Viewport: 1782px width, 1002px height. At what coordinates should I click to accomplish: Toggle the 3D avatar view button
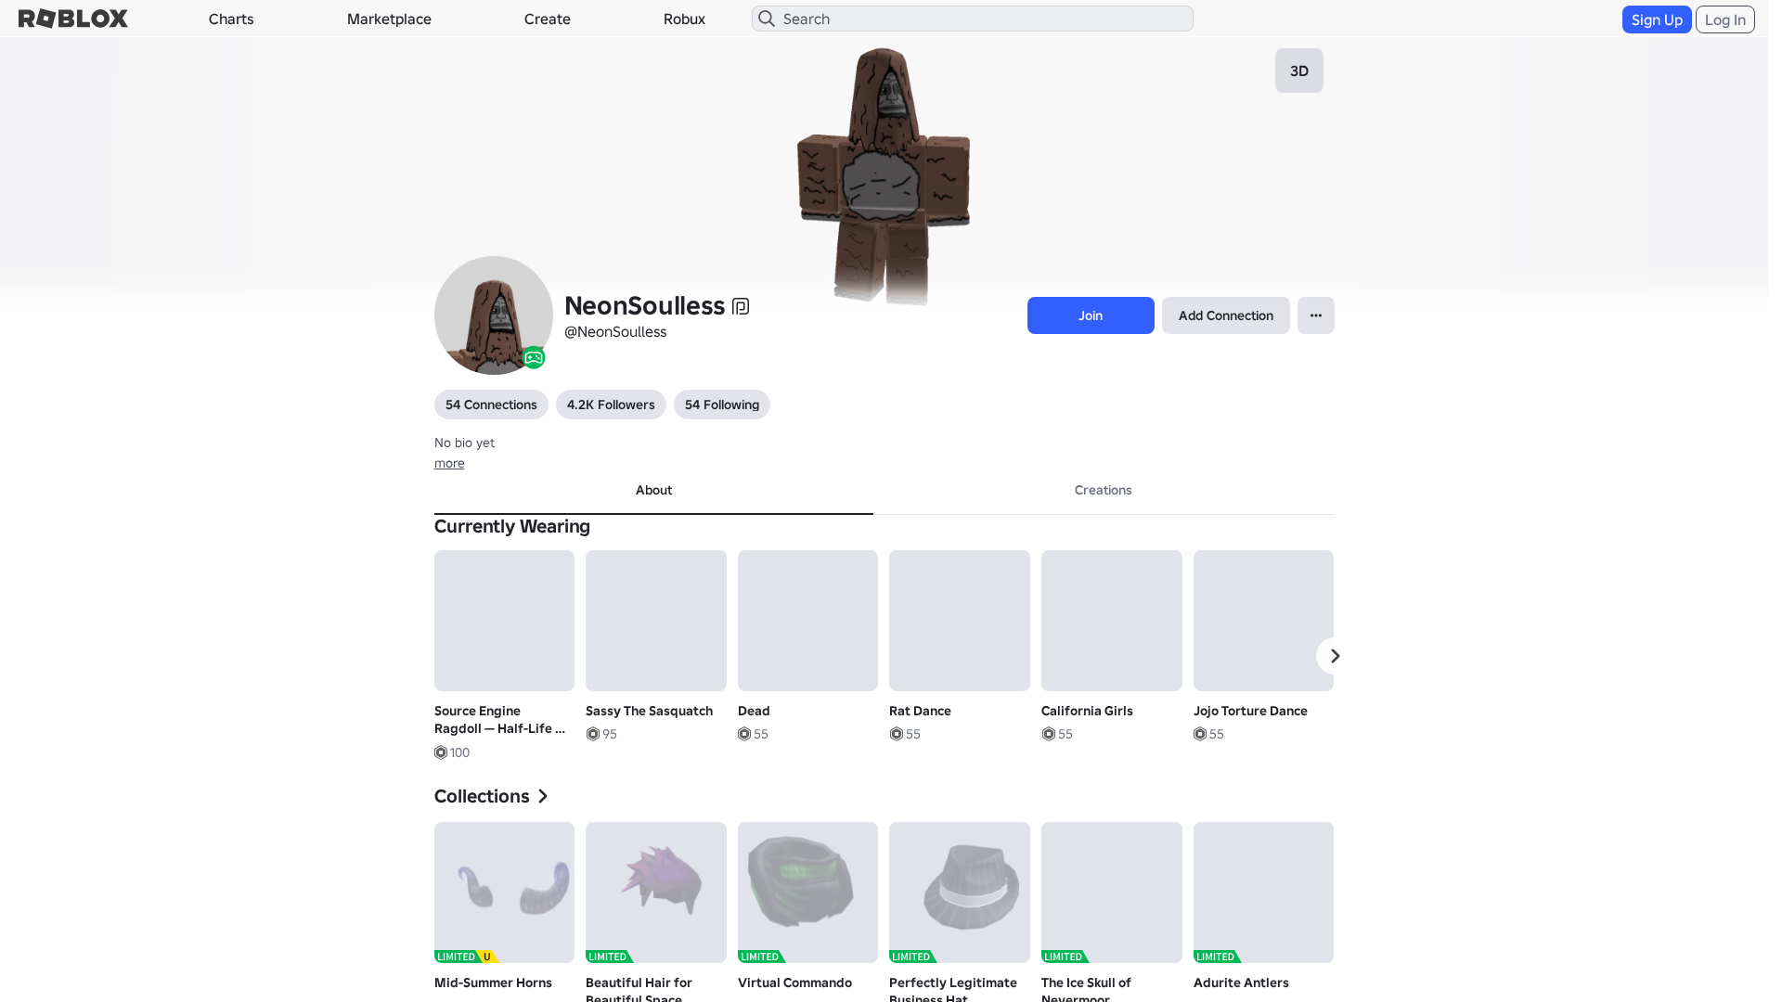coord(1299,71)
